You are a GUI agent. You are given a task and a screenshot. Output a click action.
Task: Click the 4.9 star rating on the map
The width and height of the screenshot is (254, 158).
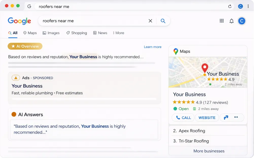pos(221,79)
